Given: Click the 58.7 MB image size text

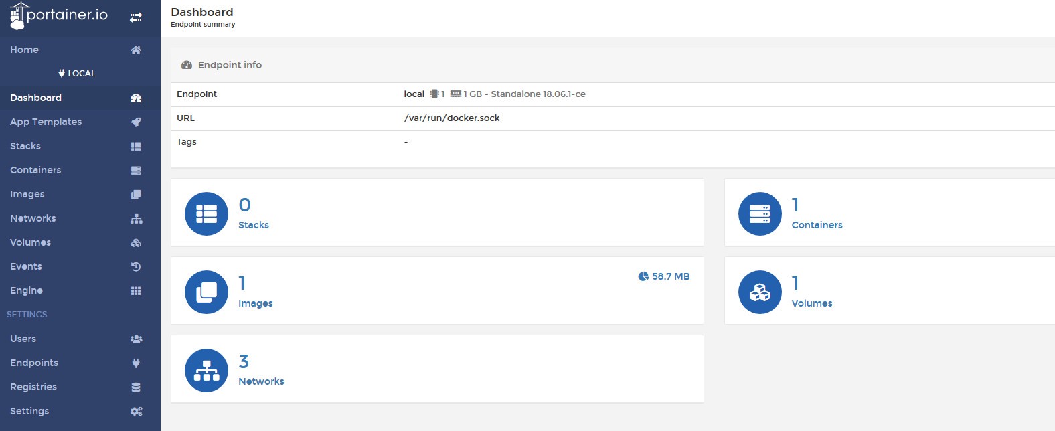Looking at the screenshot, I should 671,276.
